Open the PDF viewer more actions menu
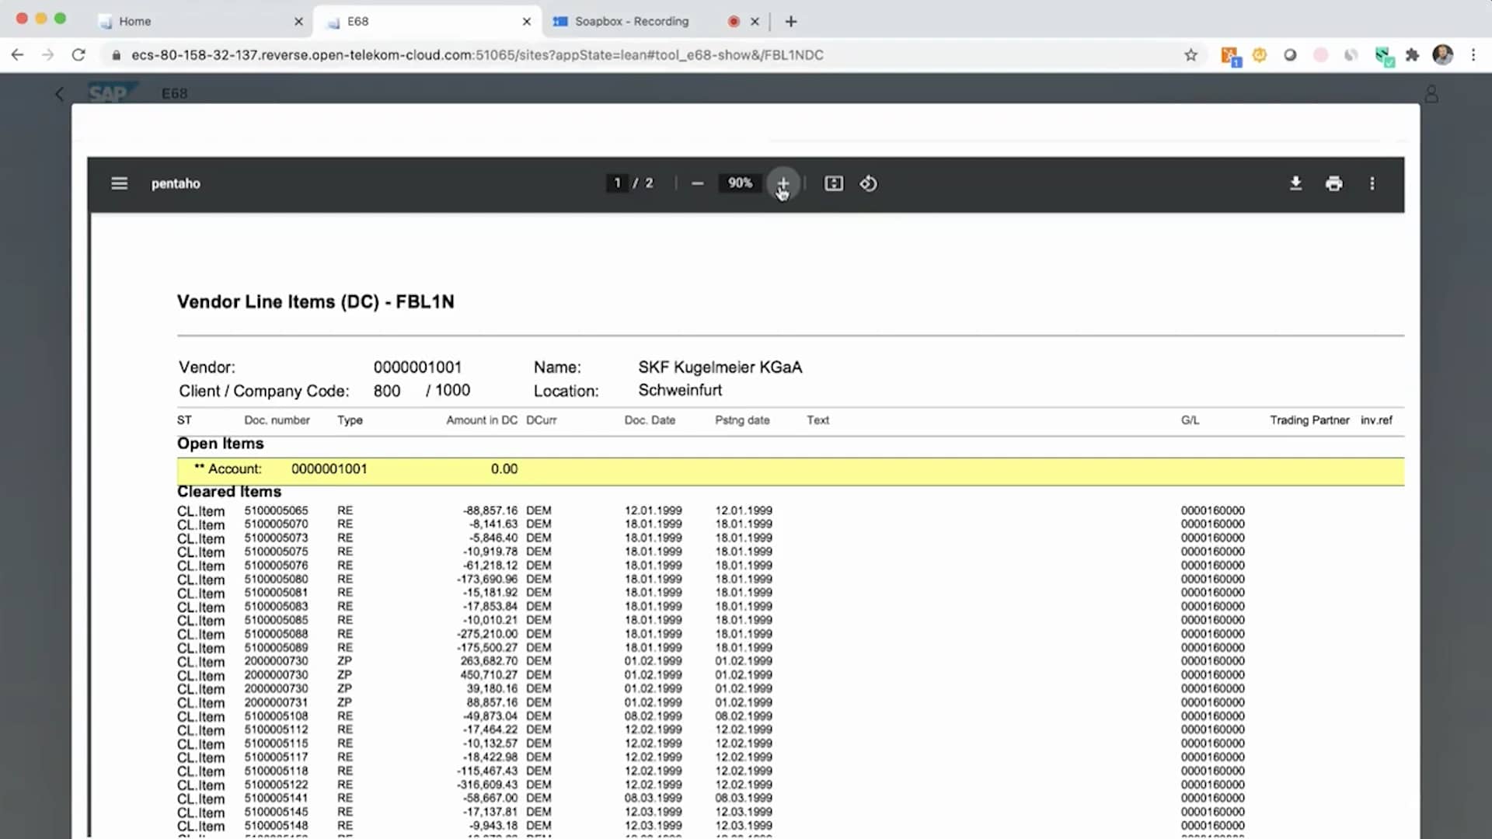Viewport: 1492px width, 839px height. (1372, 183)
